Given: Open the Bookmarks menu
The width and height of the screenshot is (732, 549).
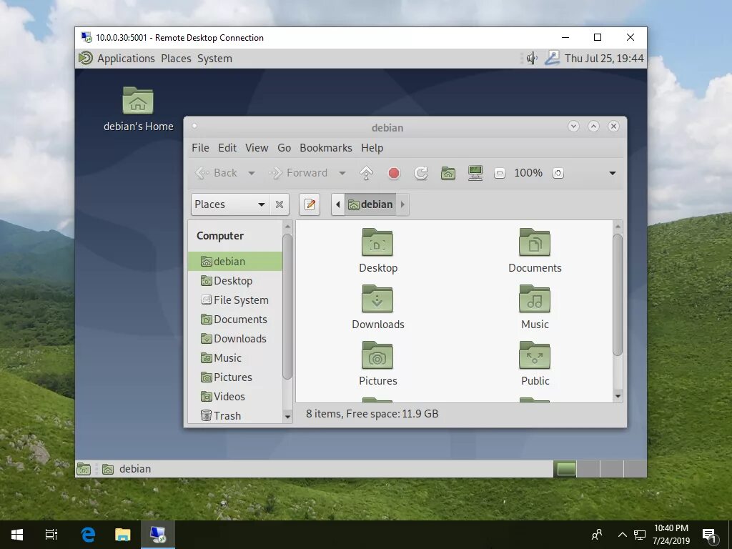Looking at the screenshot, I should tap(326, 148).
